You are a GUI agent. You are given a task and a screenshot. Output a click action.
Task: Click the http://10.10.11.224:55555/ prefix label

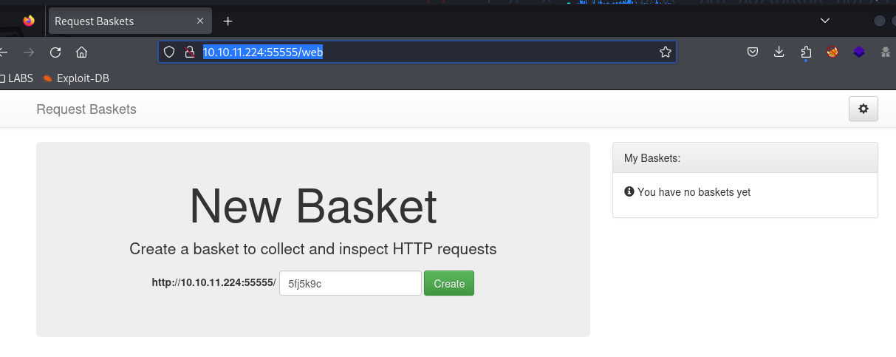click(x=213, y=283)
